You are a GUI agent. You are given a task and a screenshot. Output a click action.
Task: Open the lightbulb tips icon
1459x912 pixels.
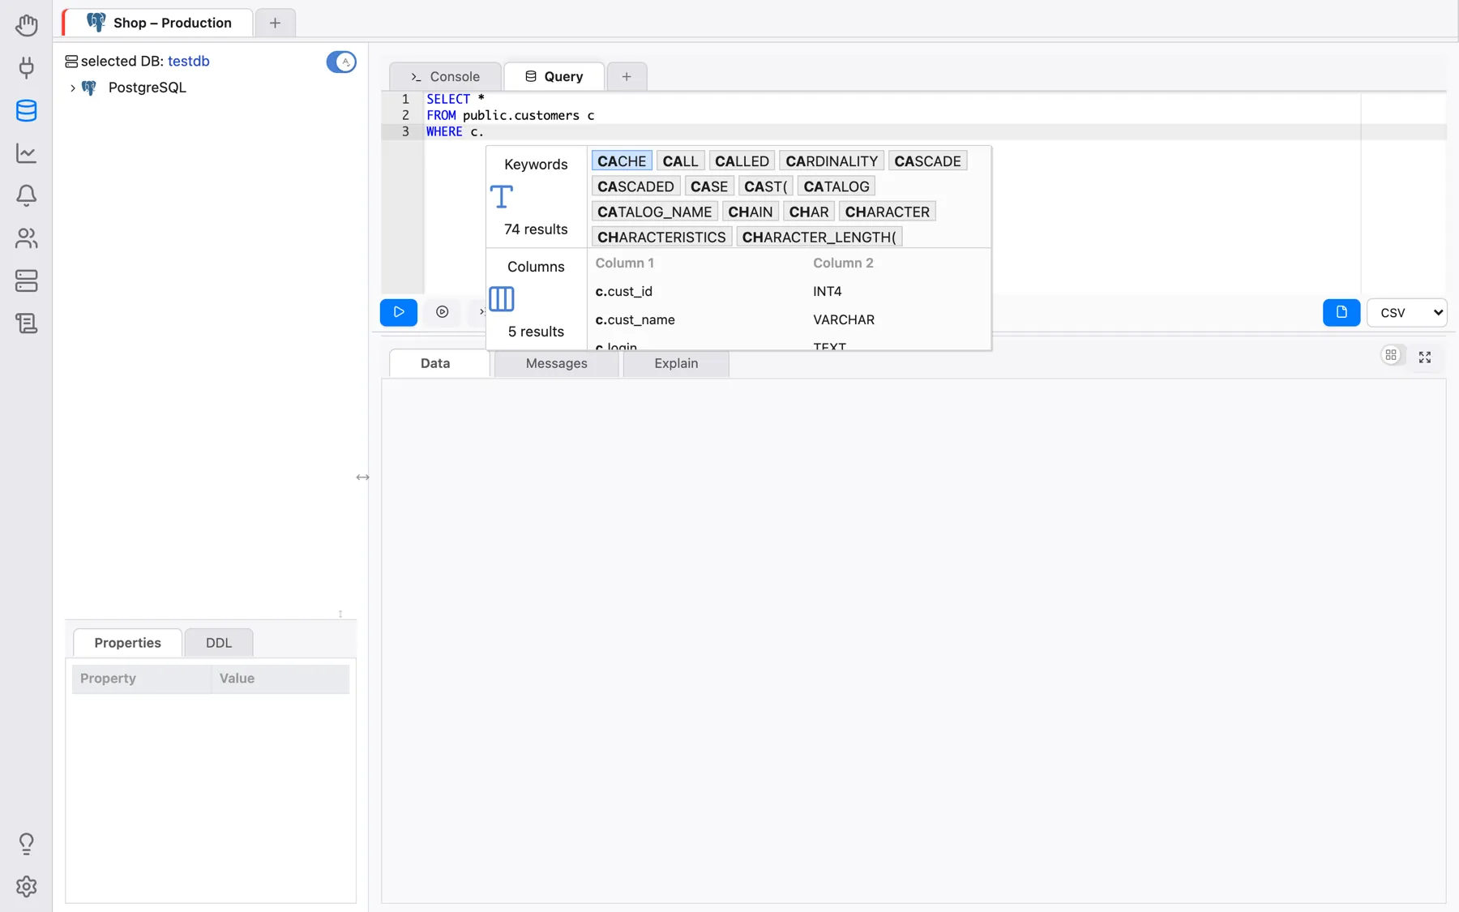[26, 844]
